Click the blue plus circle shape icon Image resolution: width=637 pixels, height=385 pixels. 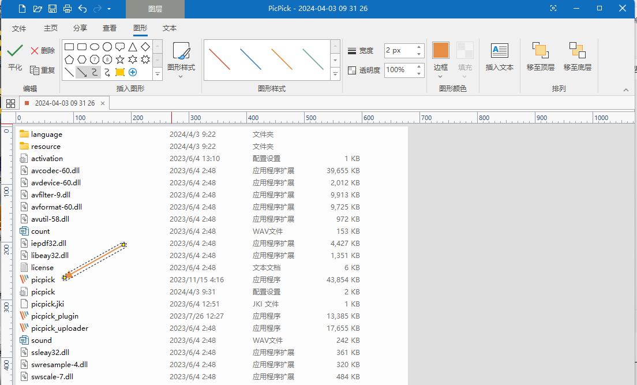coord(133,72)
